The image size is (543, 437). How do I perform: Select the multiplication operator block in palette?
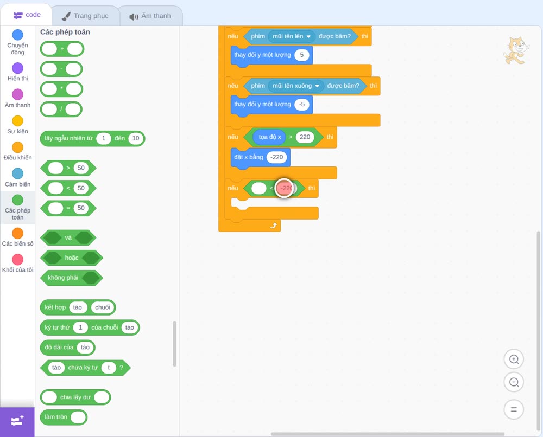tap(61, 89)
